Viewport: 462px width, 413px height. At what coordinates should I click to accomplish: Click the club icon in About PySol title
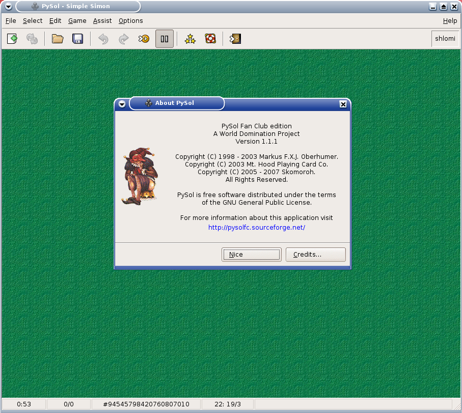click(x=149, y=103)
